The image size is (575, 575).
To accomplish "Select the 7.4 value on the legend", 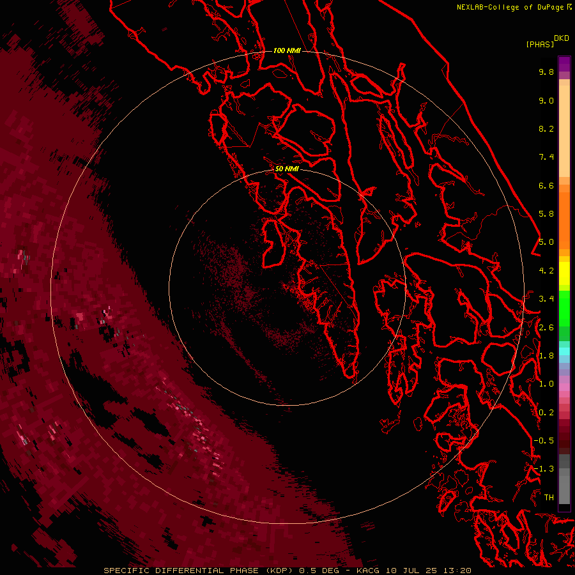I will point(546,157).
